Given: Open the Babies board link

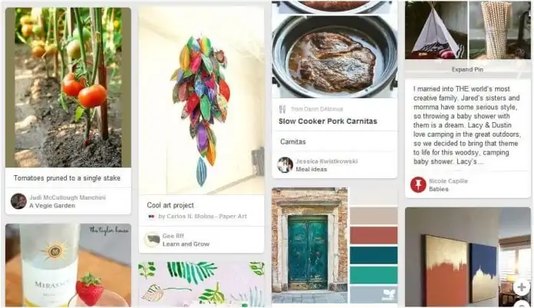Looking at the screenshot, I should tap(439, 189).
